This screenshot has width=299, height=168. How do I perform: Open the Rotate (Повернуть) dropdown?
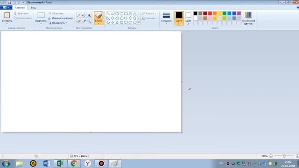[57, 23]
